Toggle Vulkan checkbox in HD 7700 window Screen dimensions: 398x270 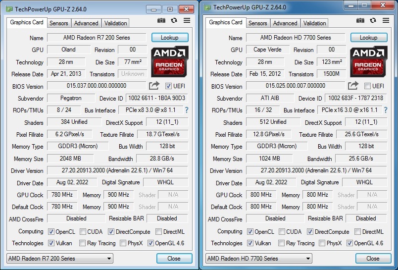[250, 243]
